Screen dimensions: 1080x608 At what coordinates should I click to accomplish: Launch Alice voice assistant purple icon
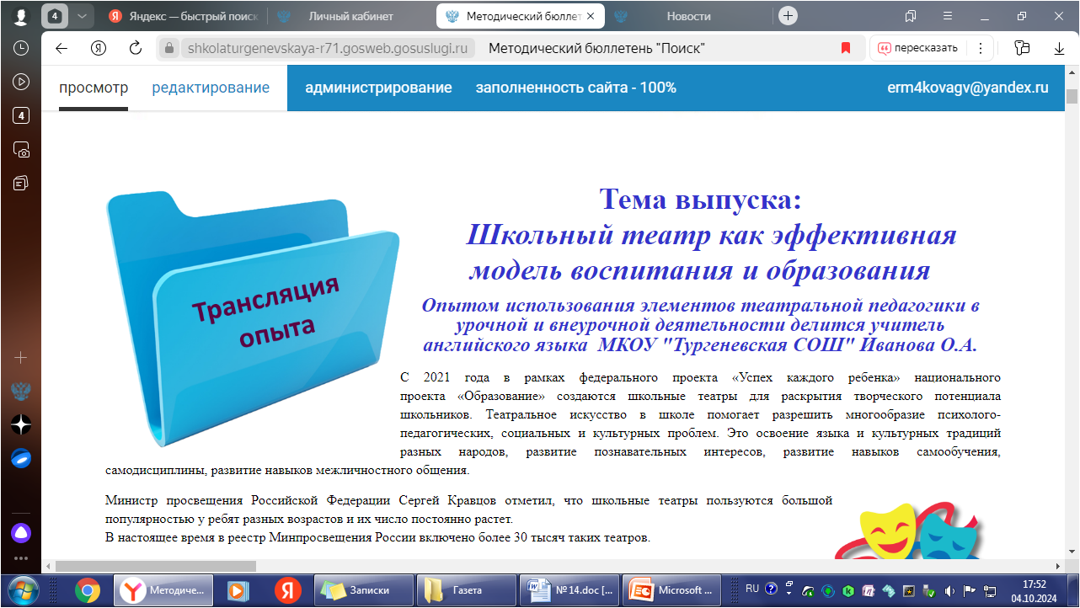coord(21,532)
